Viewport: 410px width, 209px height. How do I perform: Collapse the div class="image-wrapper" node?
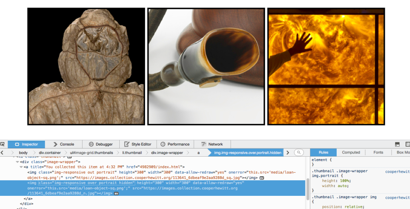pos(18,162)
